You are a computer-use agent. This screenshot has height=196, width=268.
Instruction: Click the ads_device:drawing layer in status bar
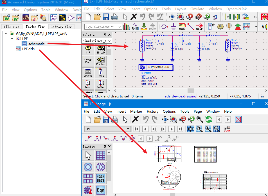click(x=180, y=96)
